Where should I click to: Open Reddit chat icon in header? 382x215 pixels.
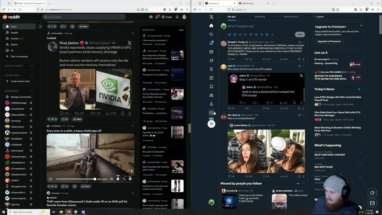[157, 17]
